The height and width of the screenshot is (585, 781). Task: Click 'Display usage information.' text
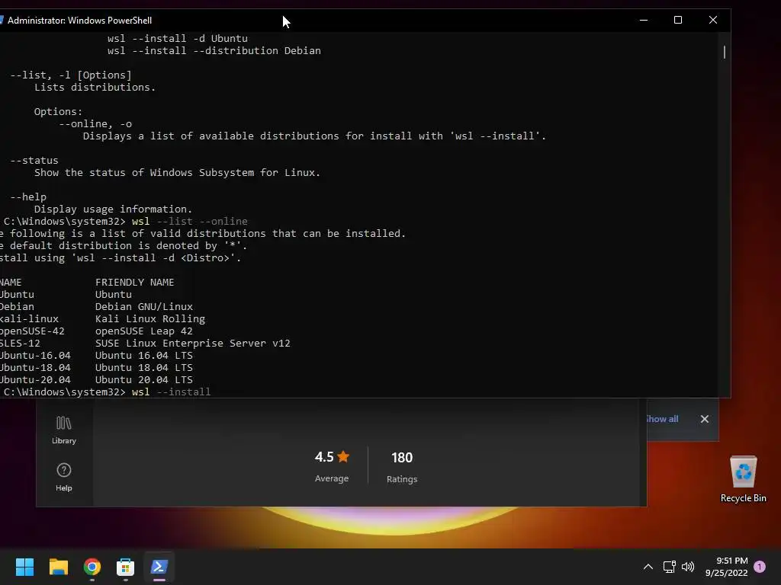(x=113, y=209)
